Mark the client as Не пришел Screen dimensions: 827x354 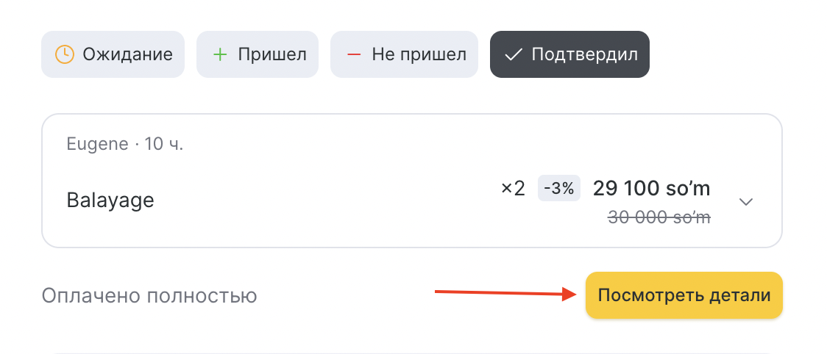[x=404, y=54]
